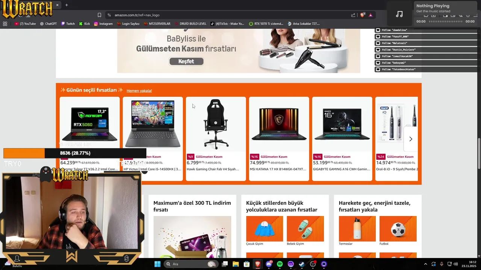Click the 6.799 TL price text
Screen dimensions: 481x270
195,163
